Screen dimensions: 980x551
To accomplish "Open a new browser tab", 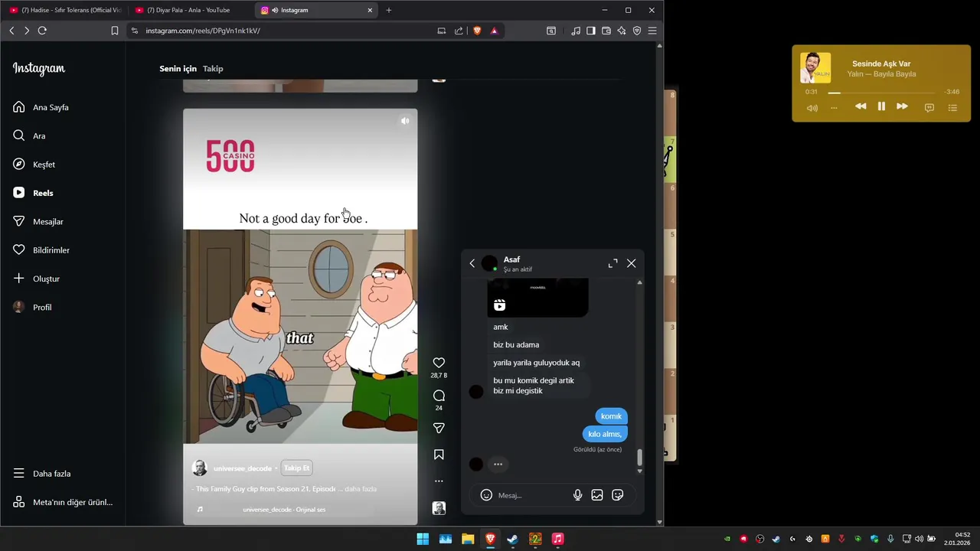I will pyautogui.click(x=389, y=10).
